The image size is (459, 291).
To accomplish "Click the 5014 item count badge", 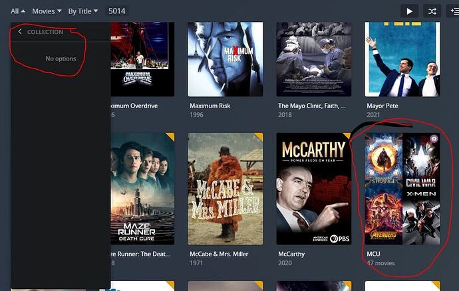I will coord(117,11).
